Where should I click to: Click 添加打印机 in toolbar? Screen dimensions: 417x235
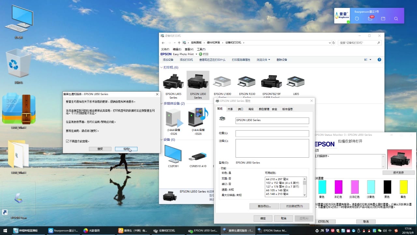pos(186,60)
